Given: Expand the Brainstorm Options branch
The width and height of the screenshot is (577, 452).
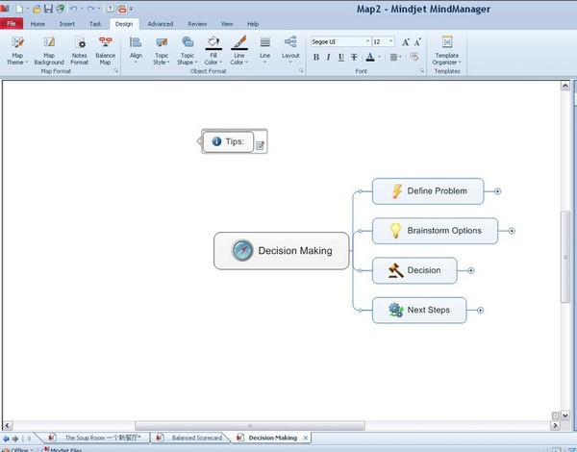Looking at the screenshot, I should pyautogui.click(x=512, y=231).
